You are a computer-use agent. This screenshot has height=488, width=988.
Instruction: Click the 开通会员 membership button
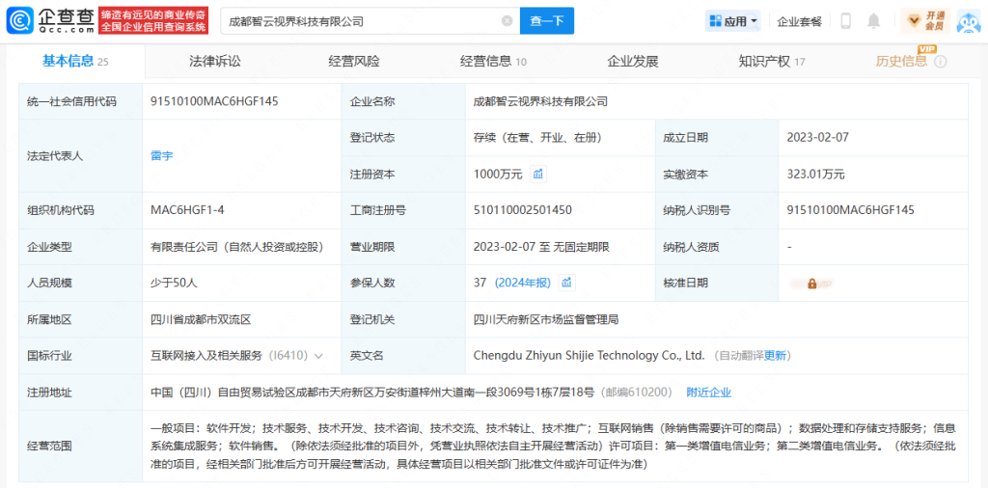925,21
